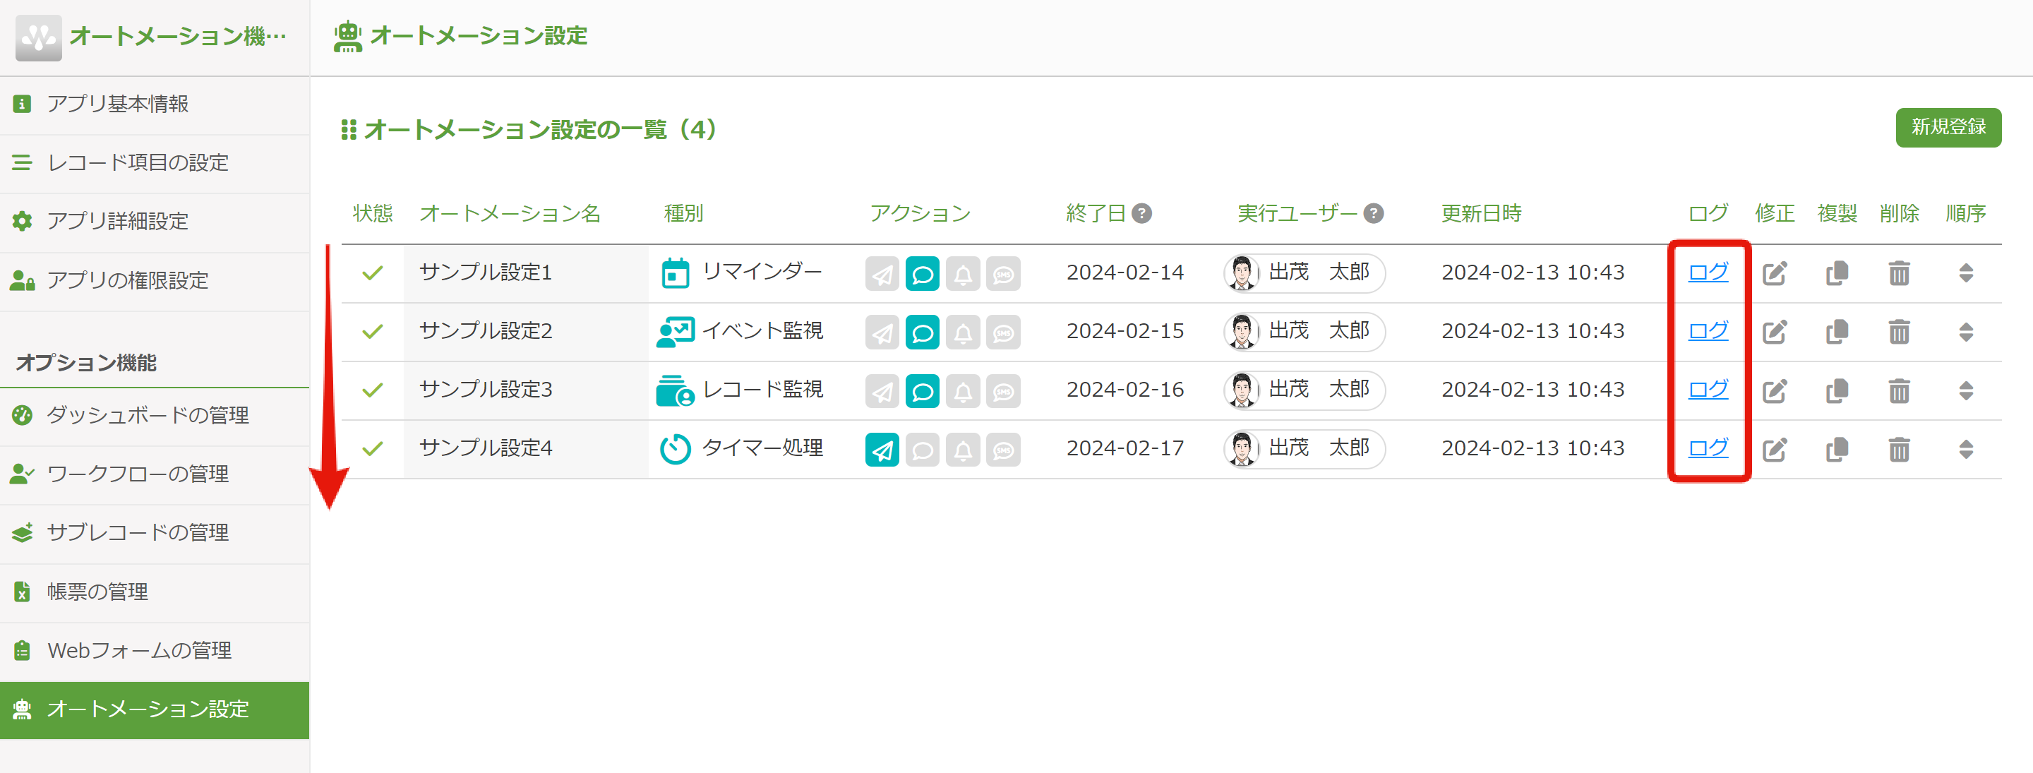
Task: Open the edit icon for サンプル設定1
Action: [1774, 273]
